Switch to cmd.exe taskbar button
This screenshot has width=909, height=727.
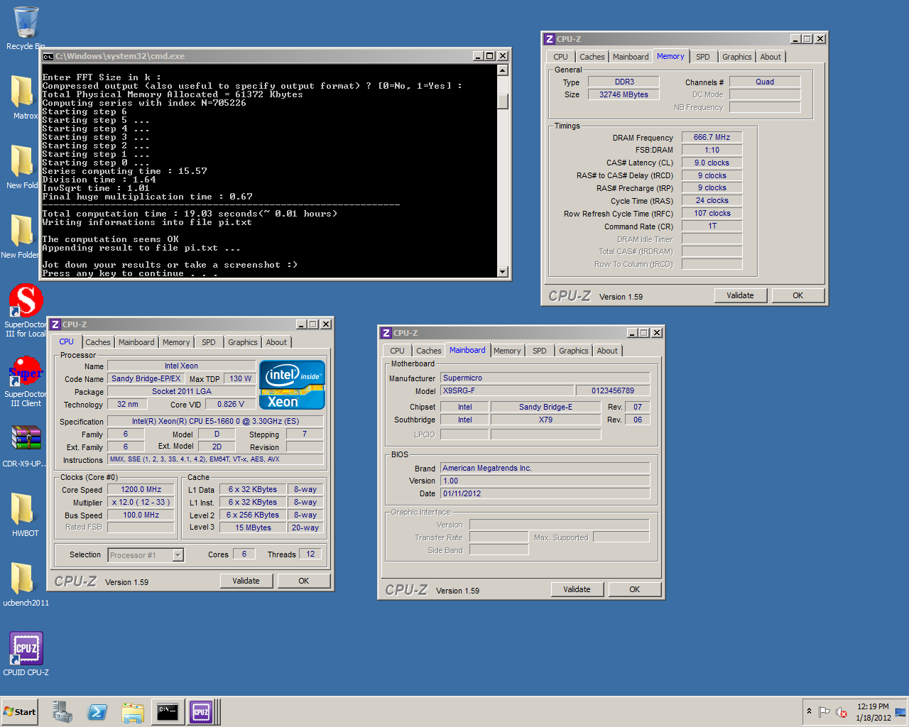point(168,712)
